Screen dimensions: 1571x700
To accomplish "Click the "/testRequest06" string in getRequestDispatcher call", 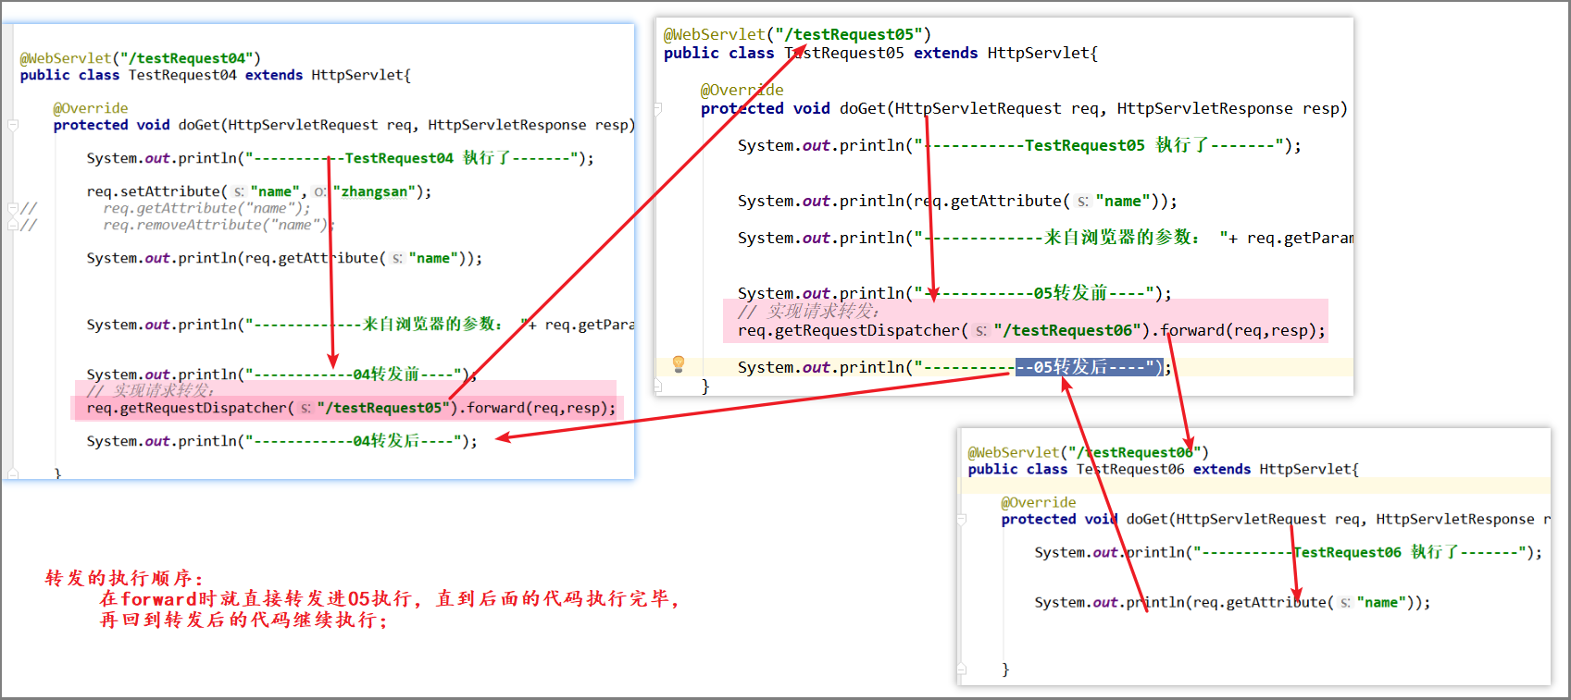I will (x=1071, y=330).
